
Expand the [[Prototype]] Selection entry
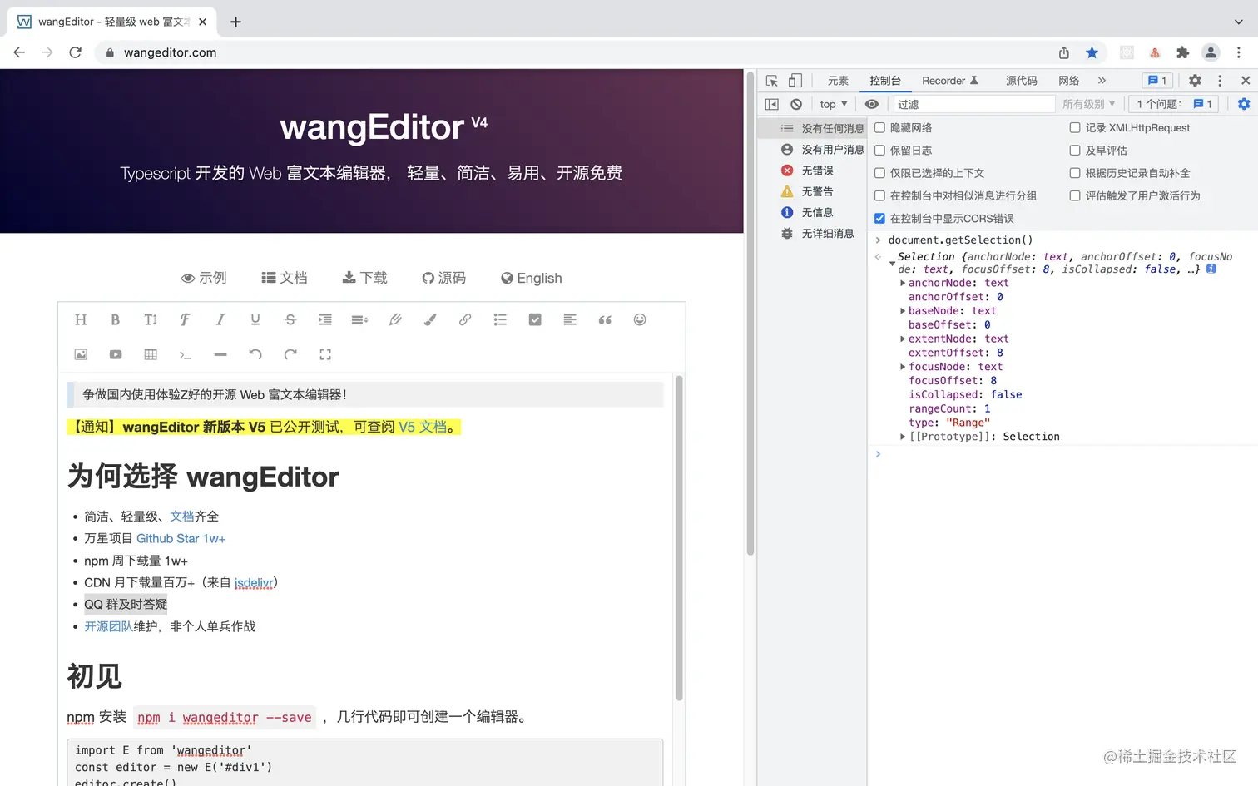coord(903,437)
